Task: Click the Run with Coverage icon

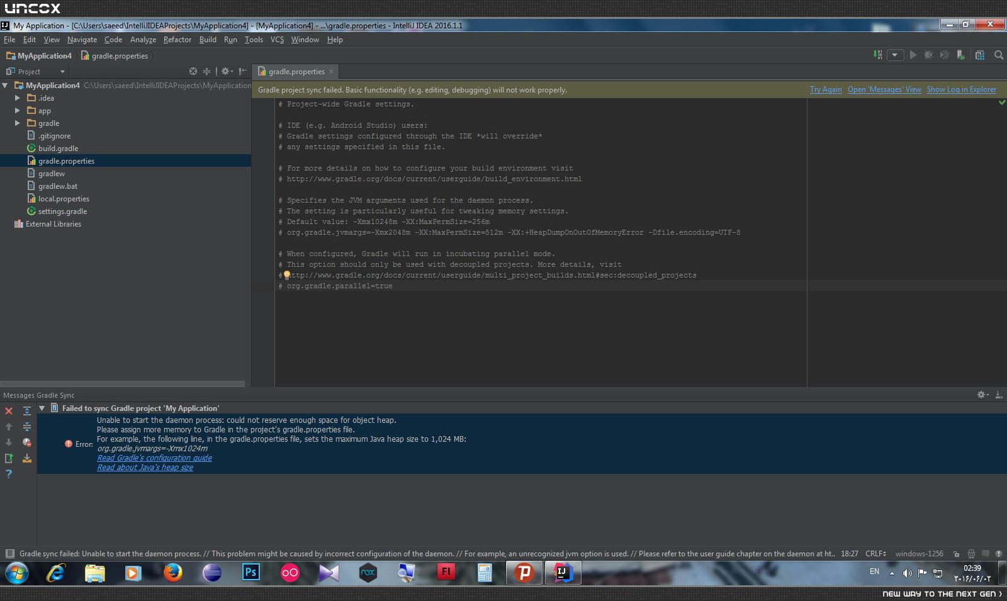Action: [945, 55]
